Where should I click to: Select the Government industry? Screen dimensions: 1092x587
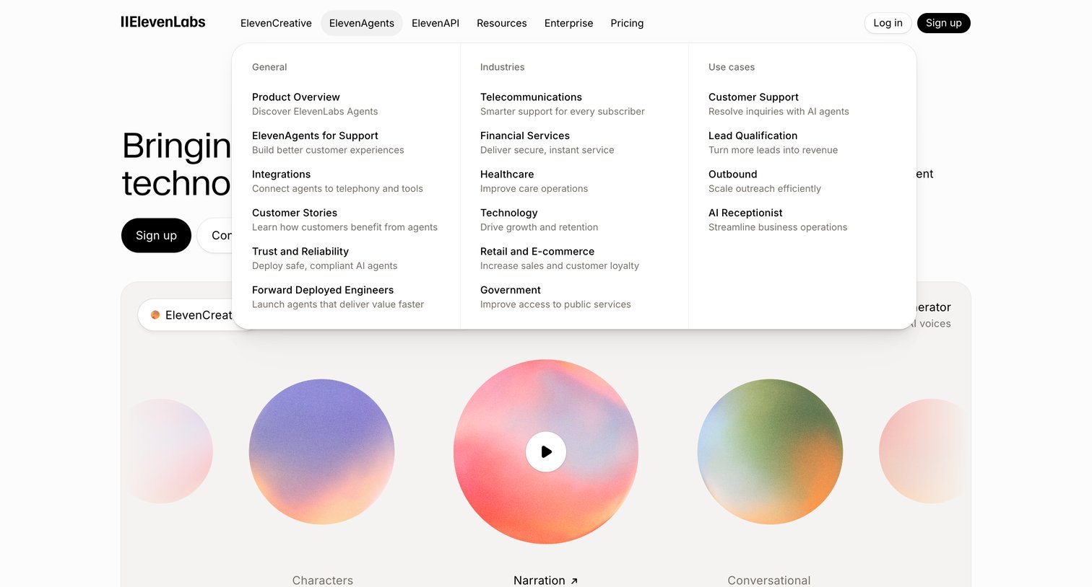tap(555, 297)
